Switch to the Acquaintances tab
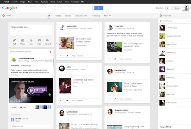 pos(81,16)
